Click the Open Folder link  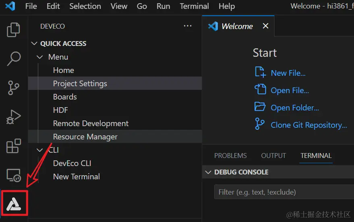coord(294,108)
